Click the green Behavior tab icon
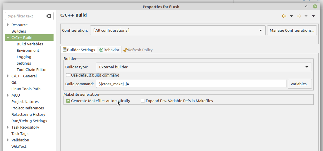 pyautogui.click(x=101, y=50)
